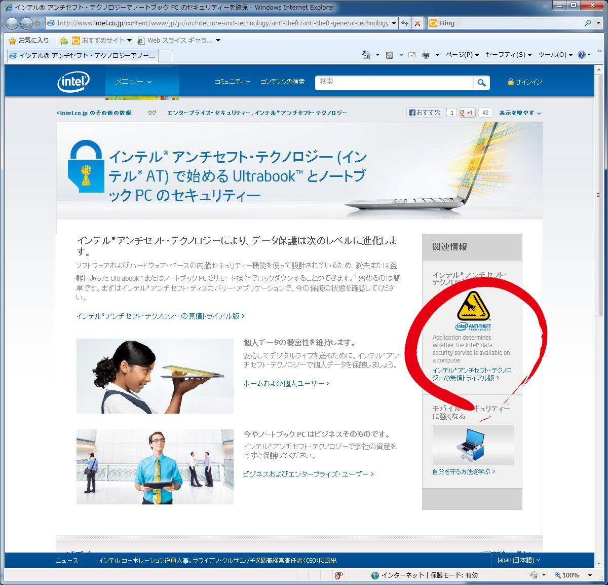608x585 pixels.
Task: Click the news headline about Intel CEO
Action: (x=218, y=560)
